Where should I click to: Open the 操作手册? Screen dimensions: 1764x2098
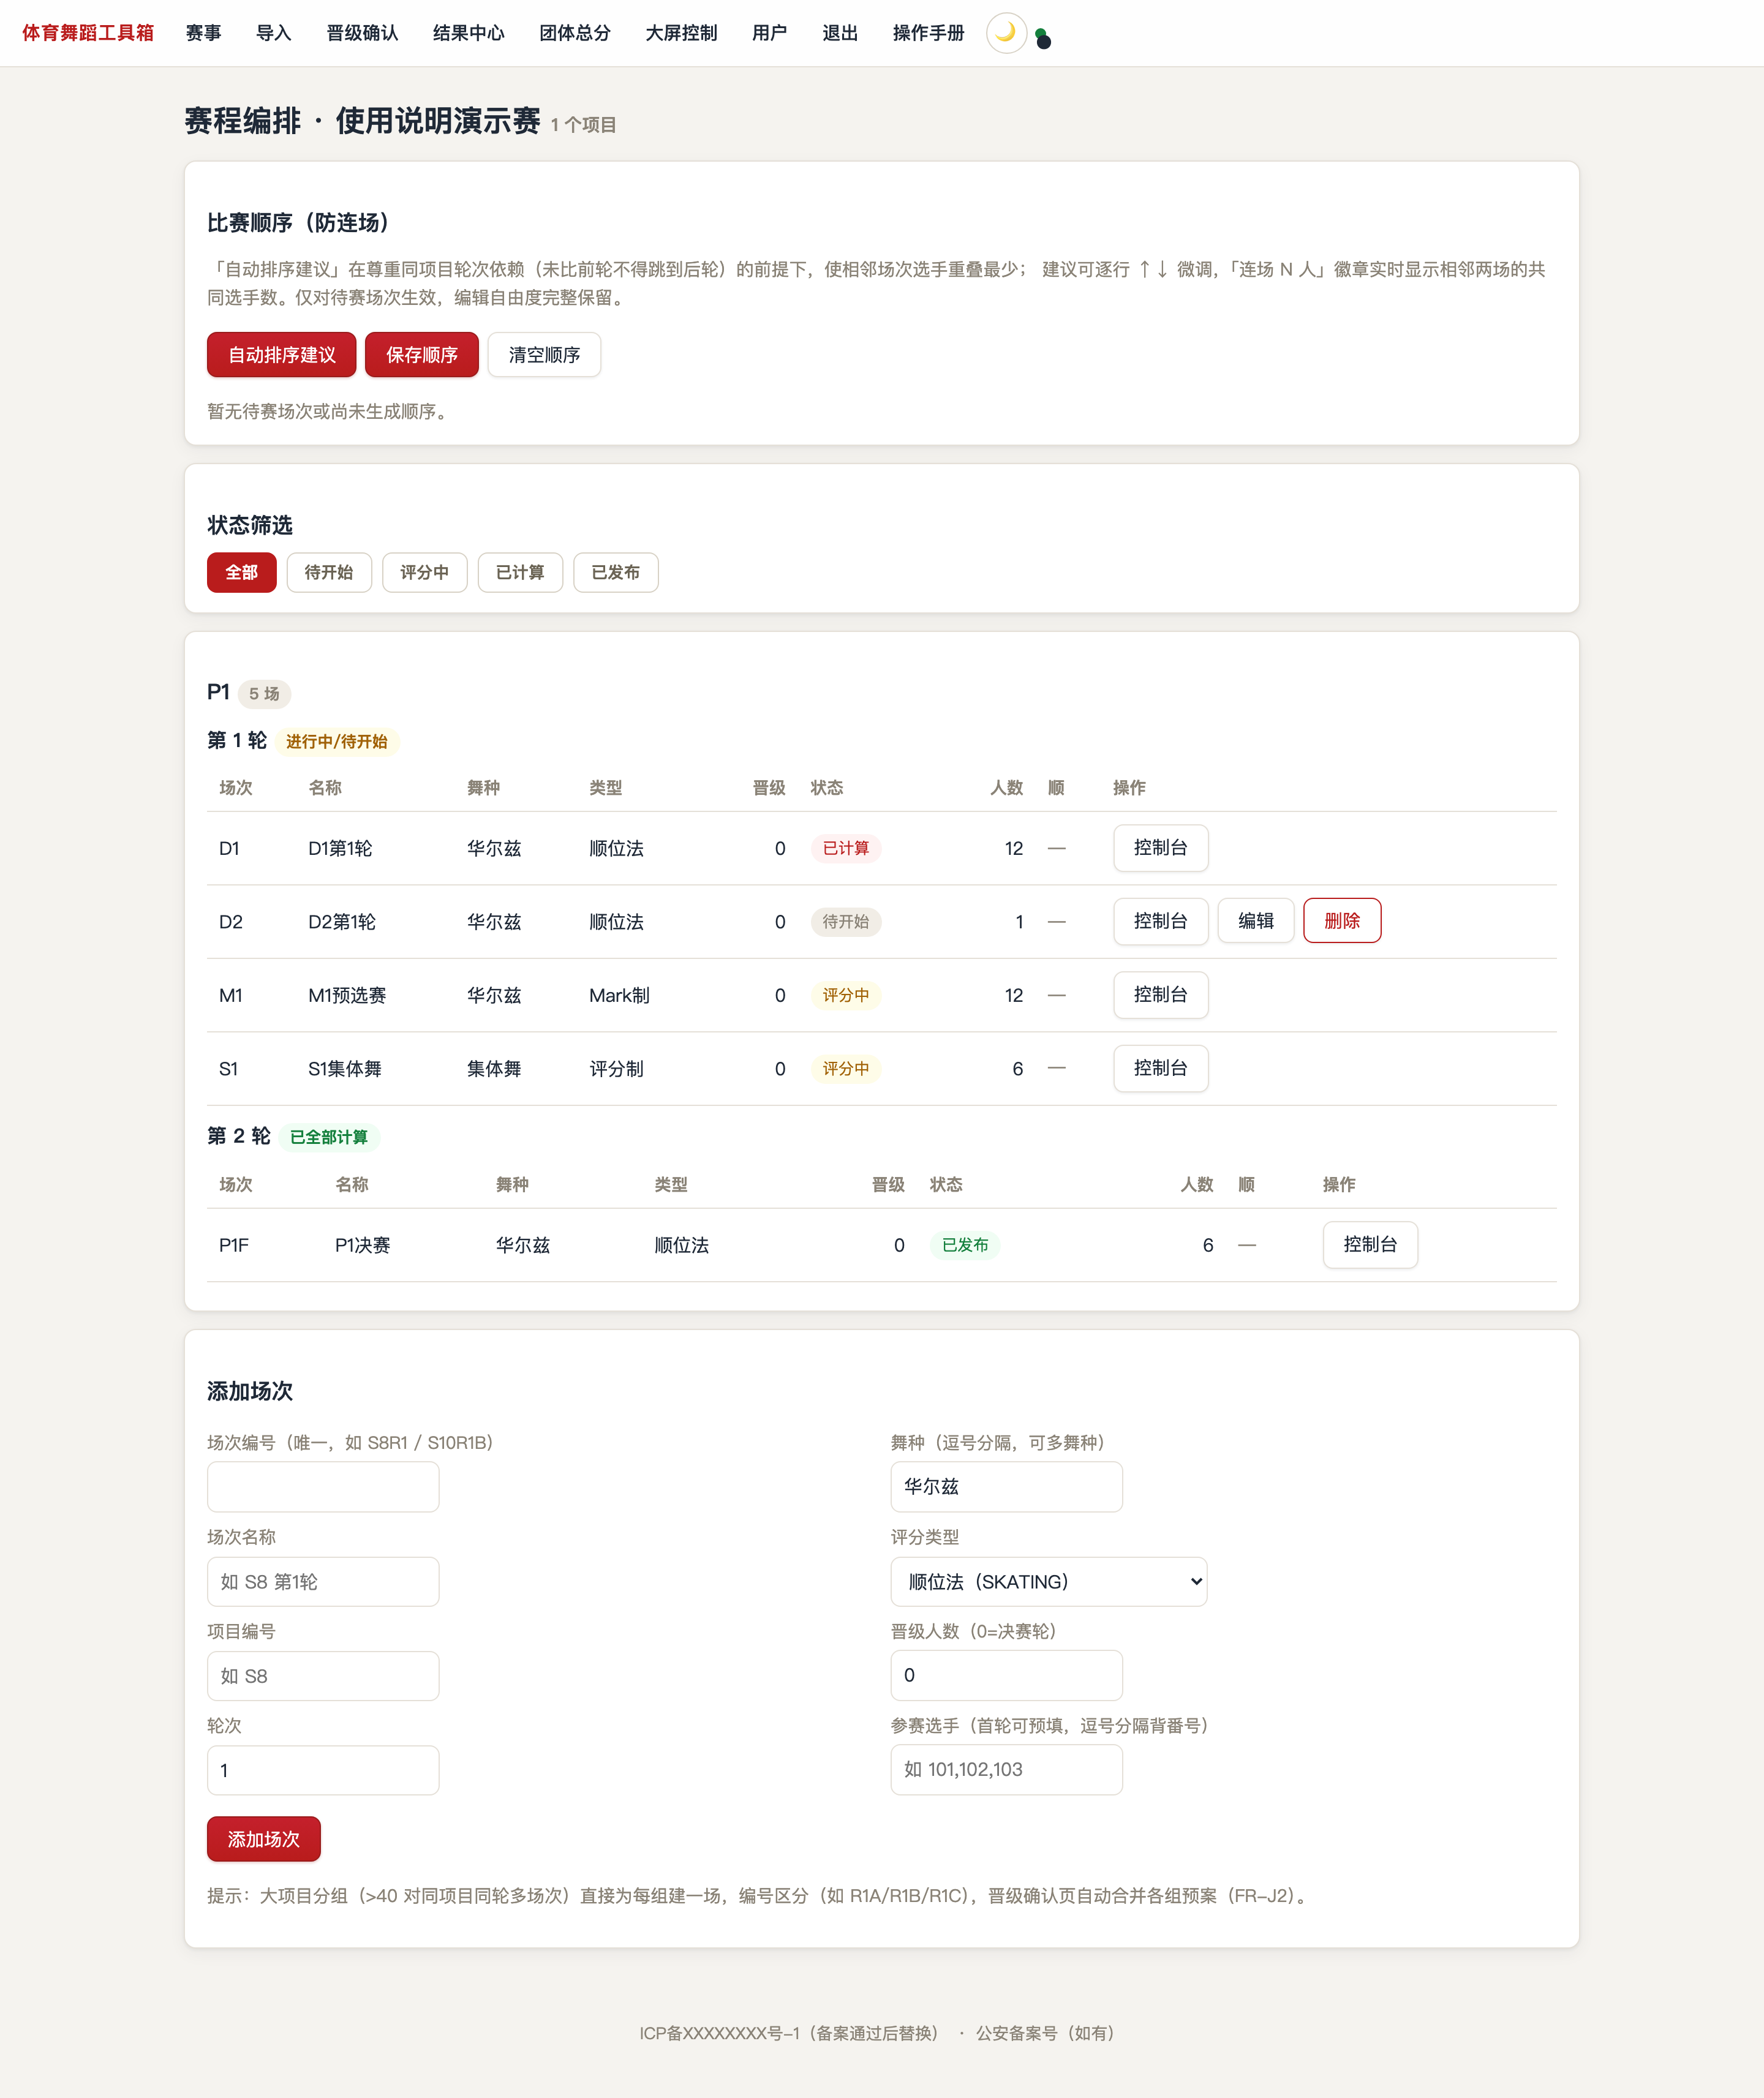pyautogui.click(x=928, y=33)
